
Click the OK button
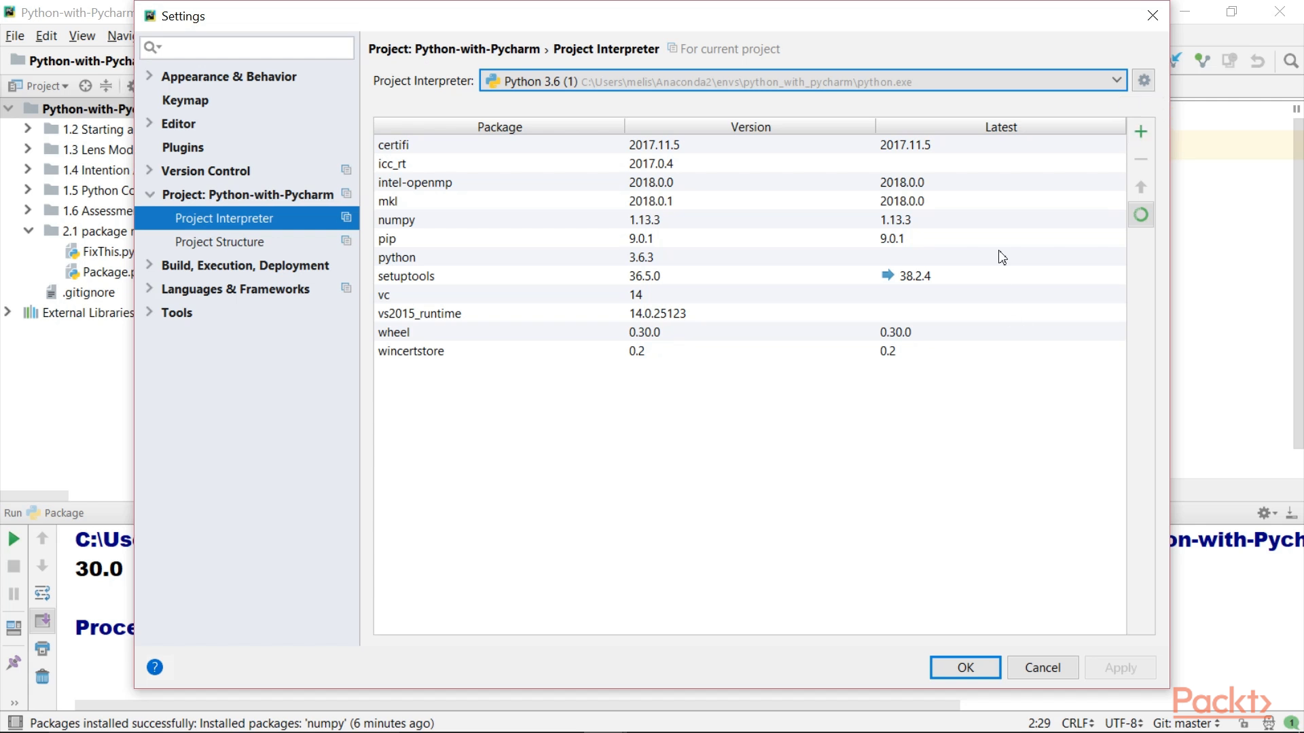[965, 668]
